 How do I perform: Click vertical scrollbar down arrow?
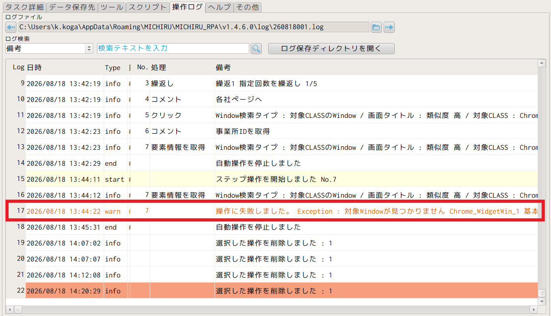pyautogui.click(x=542, y=301)
